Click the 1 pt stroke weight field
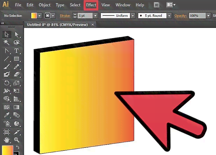The width and height of the screenshot is (216, 155). point(85,16)
